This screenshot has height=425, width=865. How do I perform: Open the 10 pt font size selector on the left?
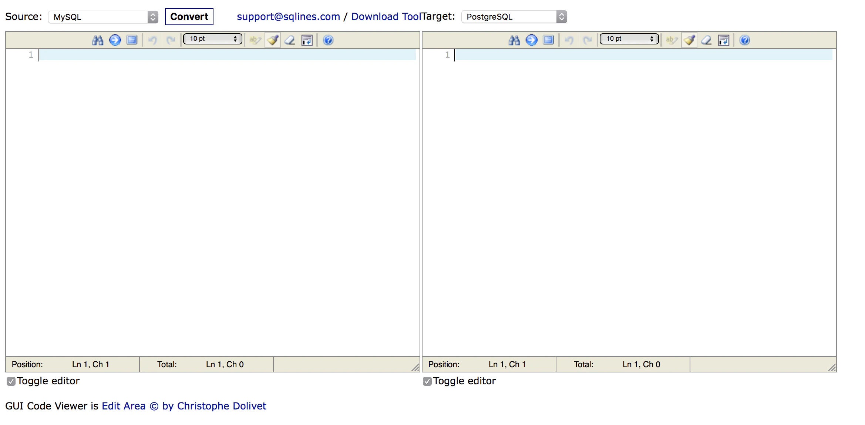[x=213, y=39]
